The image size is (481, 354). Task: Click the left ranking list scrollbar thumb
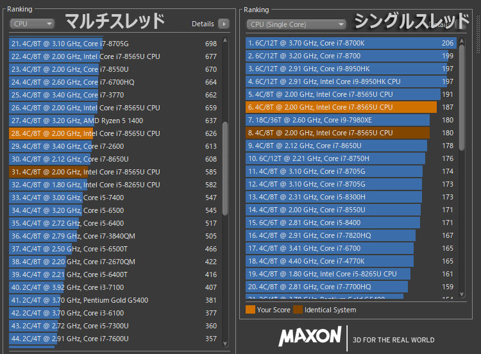coord(225,169)
